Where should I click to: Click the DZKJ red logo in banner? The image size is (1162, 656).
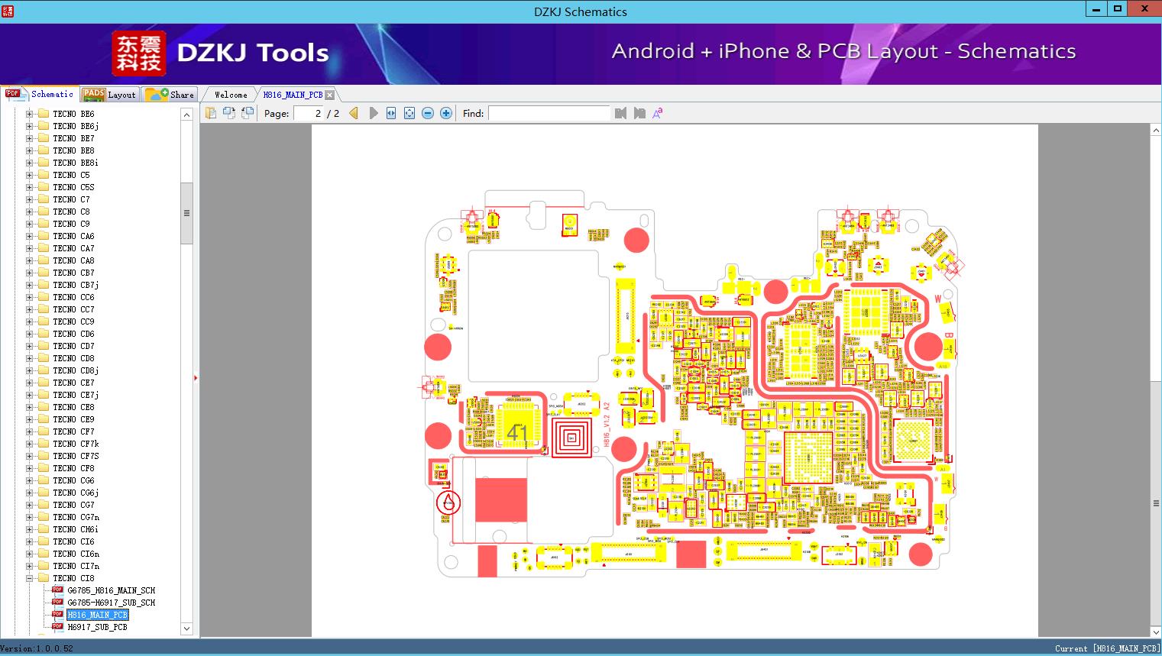pyautogui.click(x=138, y=53)
